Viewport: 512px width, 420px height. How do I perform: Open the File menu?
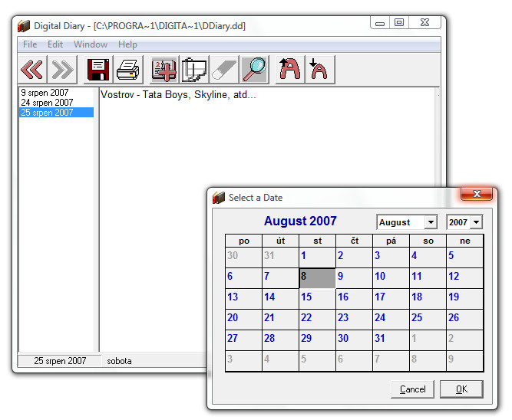[30, 44]
